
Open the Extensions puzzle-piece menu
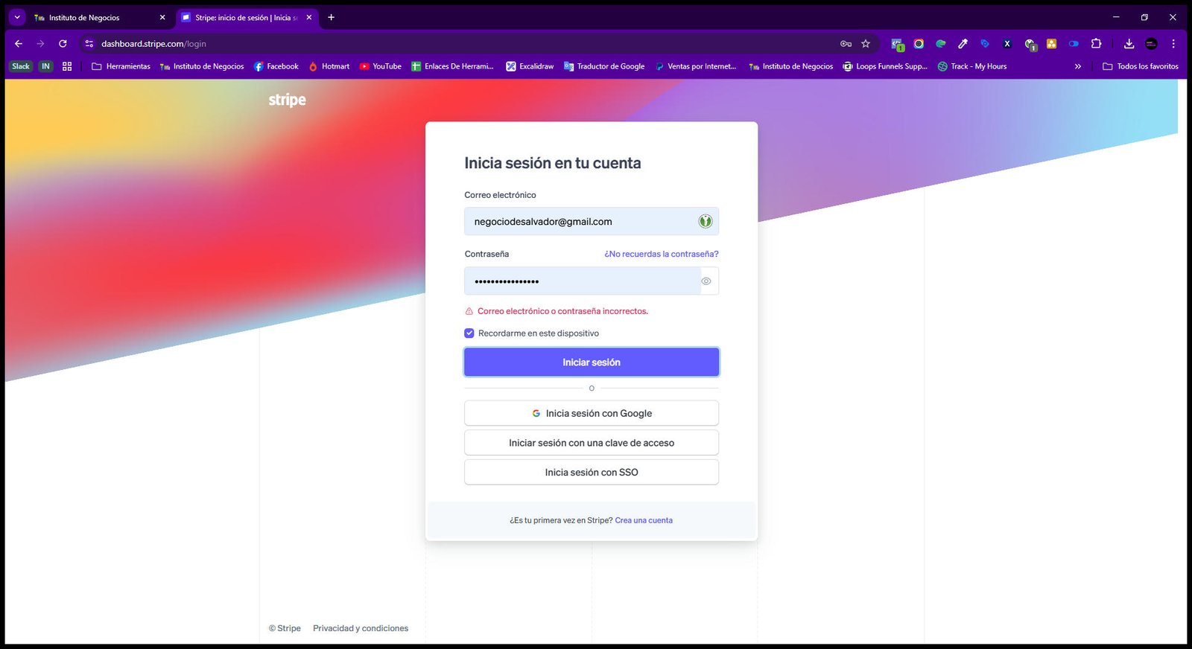(1096, 44)
